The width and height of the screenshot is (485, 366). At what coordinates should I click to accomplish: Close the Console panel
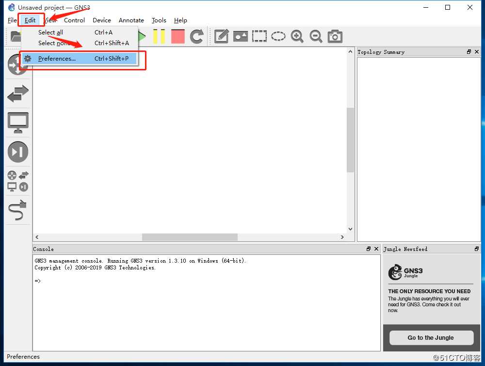(376, 249)
